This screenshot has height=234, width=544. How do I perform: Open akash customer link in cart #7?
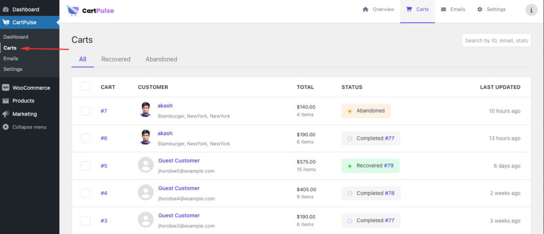pyautogui.click(x=165, y=105)
